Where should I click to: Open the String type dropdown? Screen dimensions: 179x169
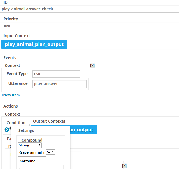click(x=30, y=145)
